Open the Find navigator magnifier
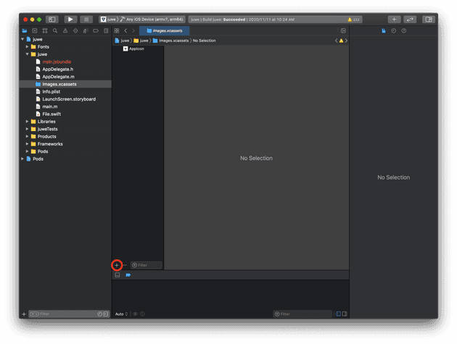 55,31
